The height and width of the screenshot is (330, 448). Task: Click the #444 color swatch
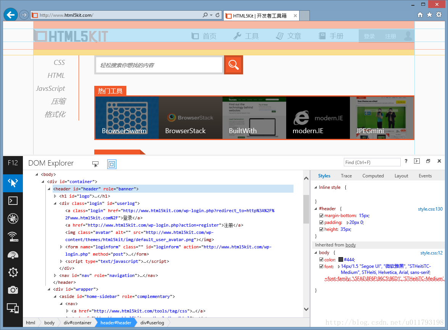[x=340, y=259]
